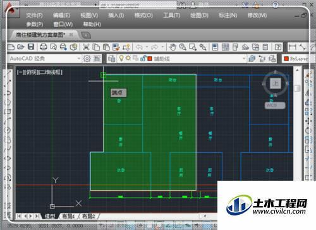Open the 修改(M) menu
This screenshot has width=316, height=230.
tap(257, 15)
